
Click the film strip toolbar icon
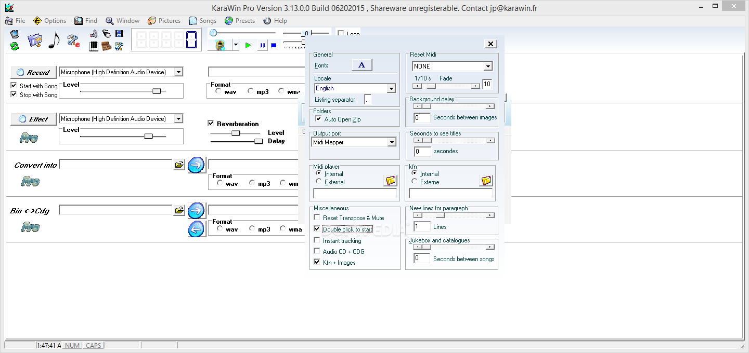point(119,34)
